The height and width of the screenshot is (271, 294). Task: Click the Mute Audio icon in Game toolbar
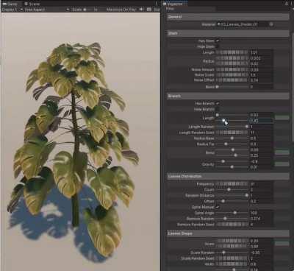[x=141, y=10]
